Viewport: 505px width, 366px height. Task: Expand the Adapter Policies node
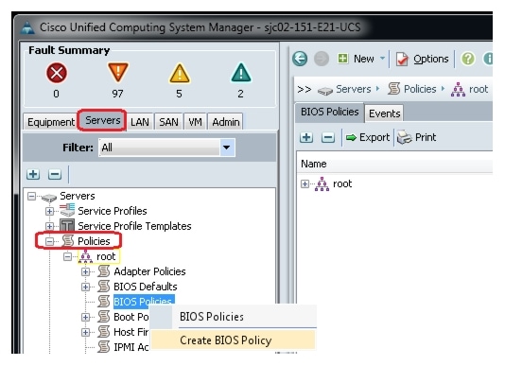[x=86, y=272]
